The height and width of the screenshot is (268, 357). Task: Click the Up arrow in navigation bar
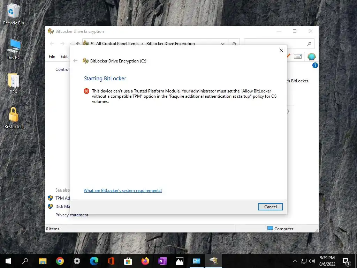[78, 44]
